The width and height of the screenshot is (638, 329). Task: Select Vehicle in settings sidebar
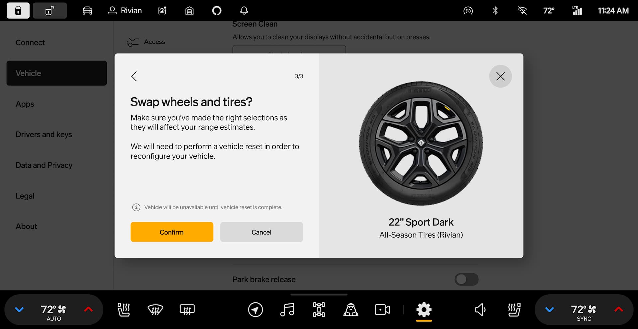coord(56,73)
